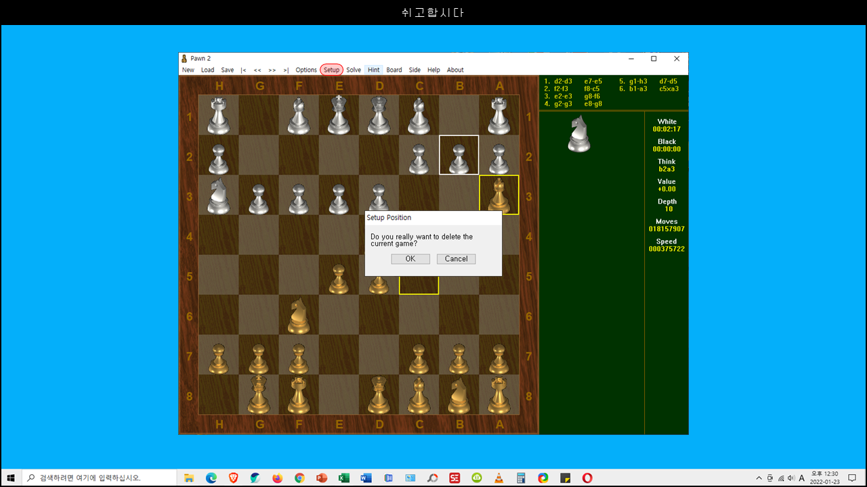Select the silver pawn on E3

338,199
